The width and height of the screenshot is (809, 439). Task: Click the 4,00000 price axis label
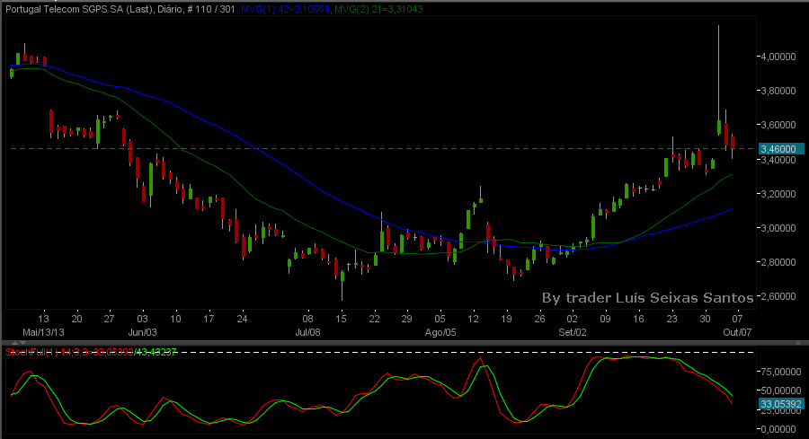coord(778,57)
